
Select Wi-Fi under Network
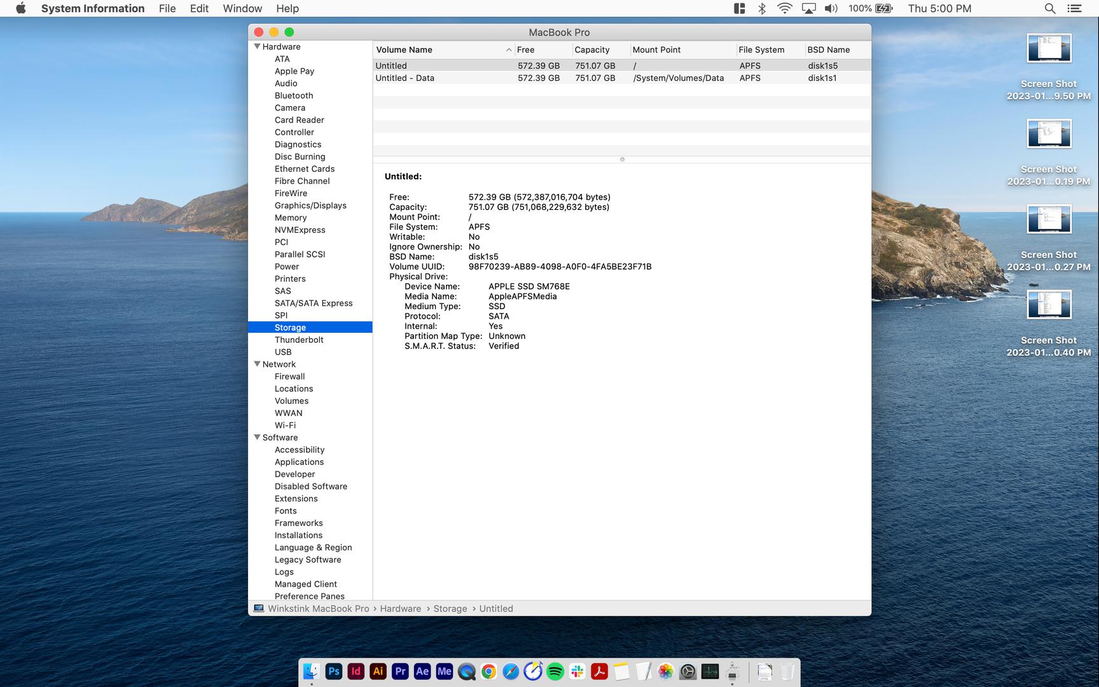coord(285,425)
